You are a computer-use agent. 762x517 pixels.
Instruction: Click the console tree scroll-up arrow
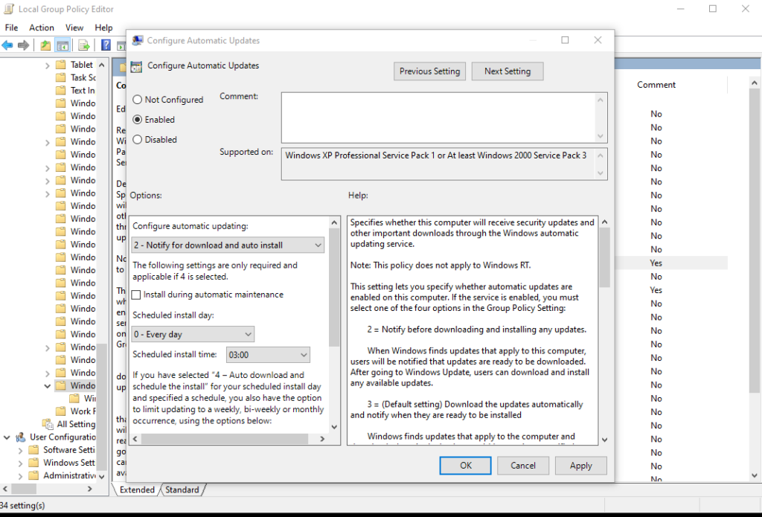coord(101,65)
